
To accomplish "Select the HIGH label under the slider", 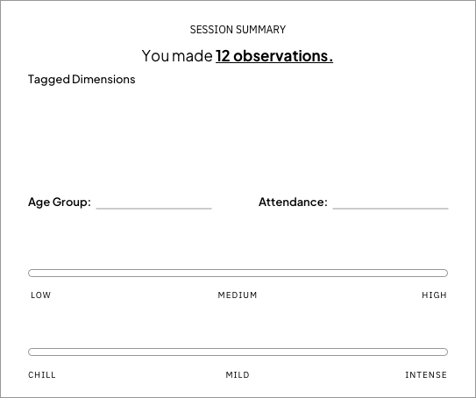I will [x=434, y=295].
